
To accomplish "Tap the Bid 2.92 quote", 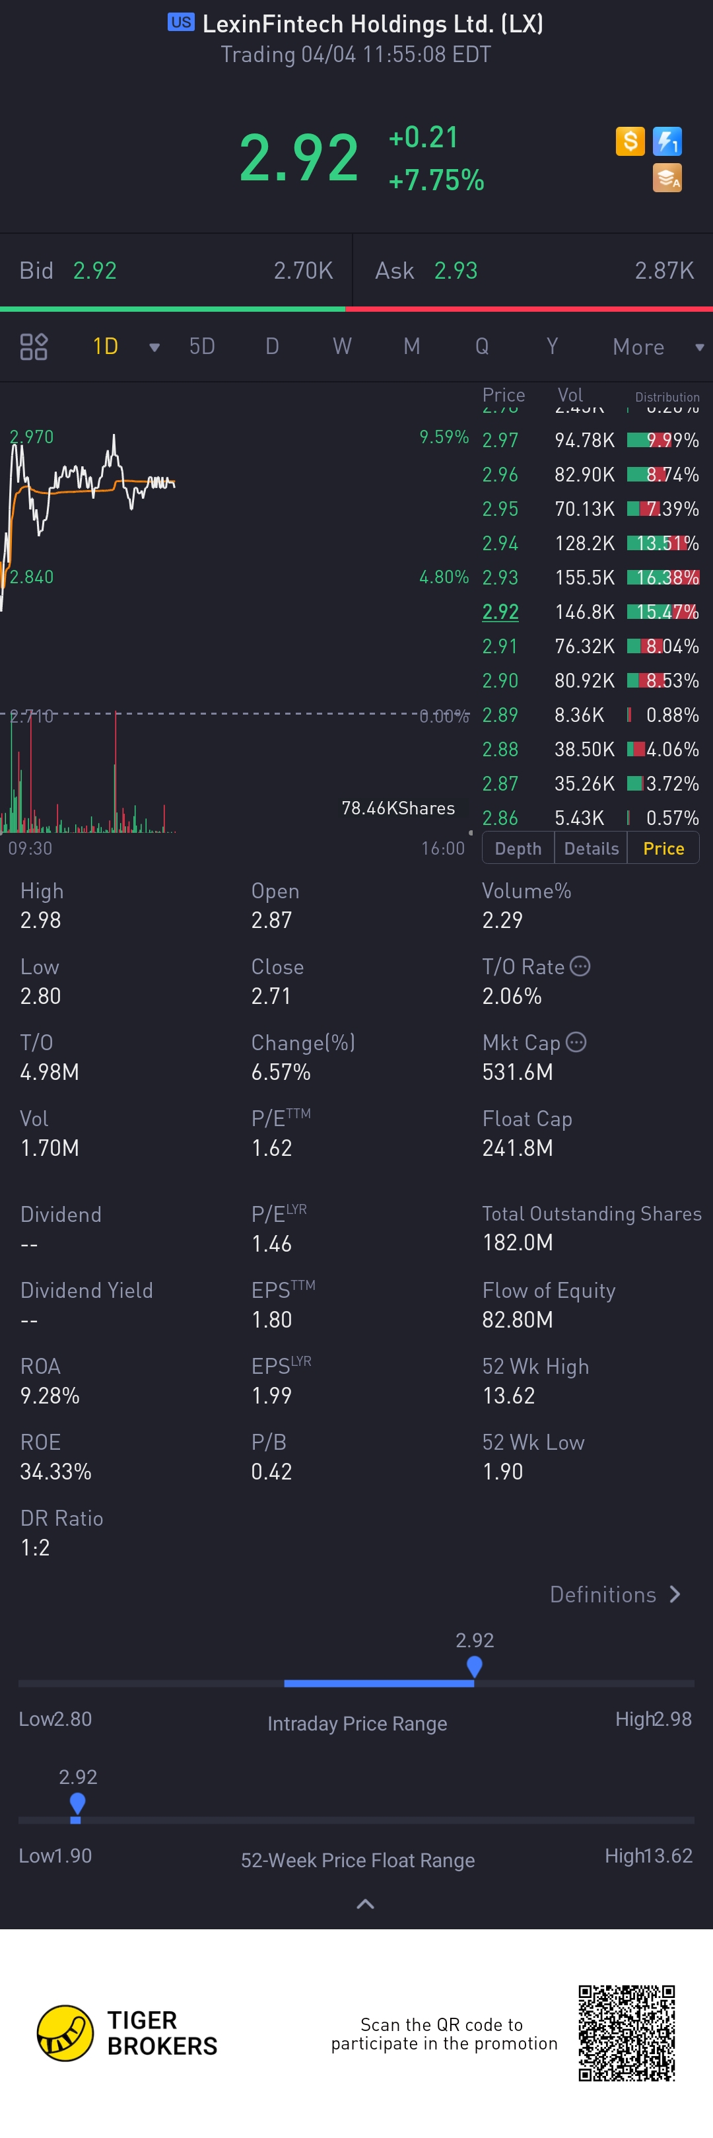I will pos(176,271).
